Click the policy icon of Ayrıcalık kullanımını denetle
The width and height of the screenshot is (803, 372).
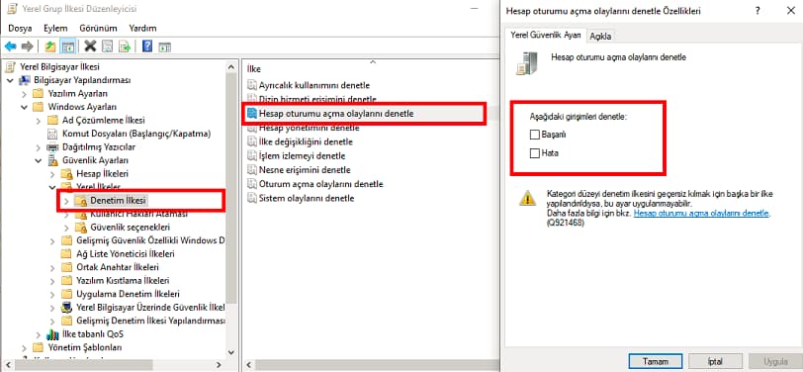tap(251, 85)
